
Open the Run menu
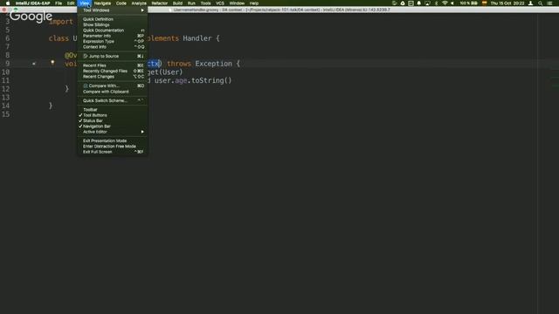tap(191, 3)
